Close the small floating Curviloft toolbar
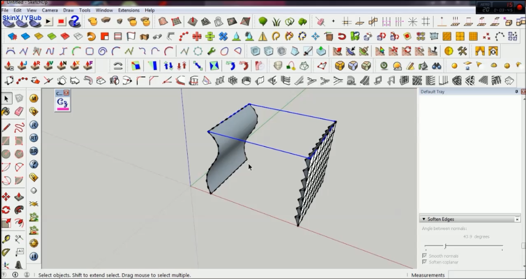Image resolution: width=526 pixels, height=279 pixels. (66, 93)
